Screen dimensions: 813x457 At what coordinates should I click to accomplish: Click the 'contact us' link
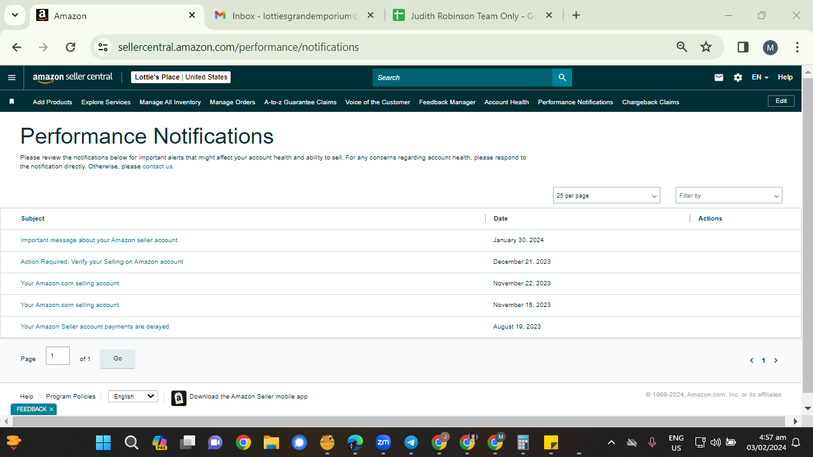157,167
